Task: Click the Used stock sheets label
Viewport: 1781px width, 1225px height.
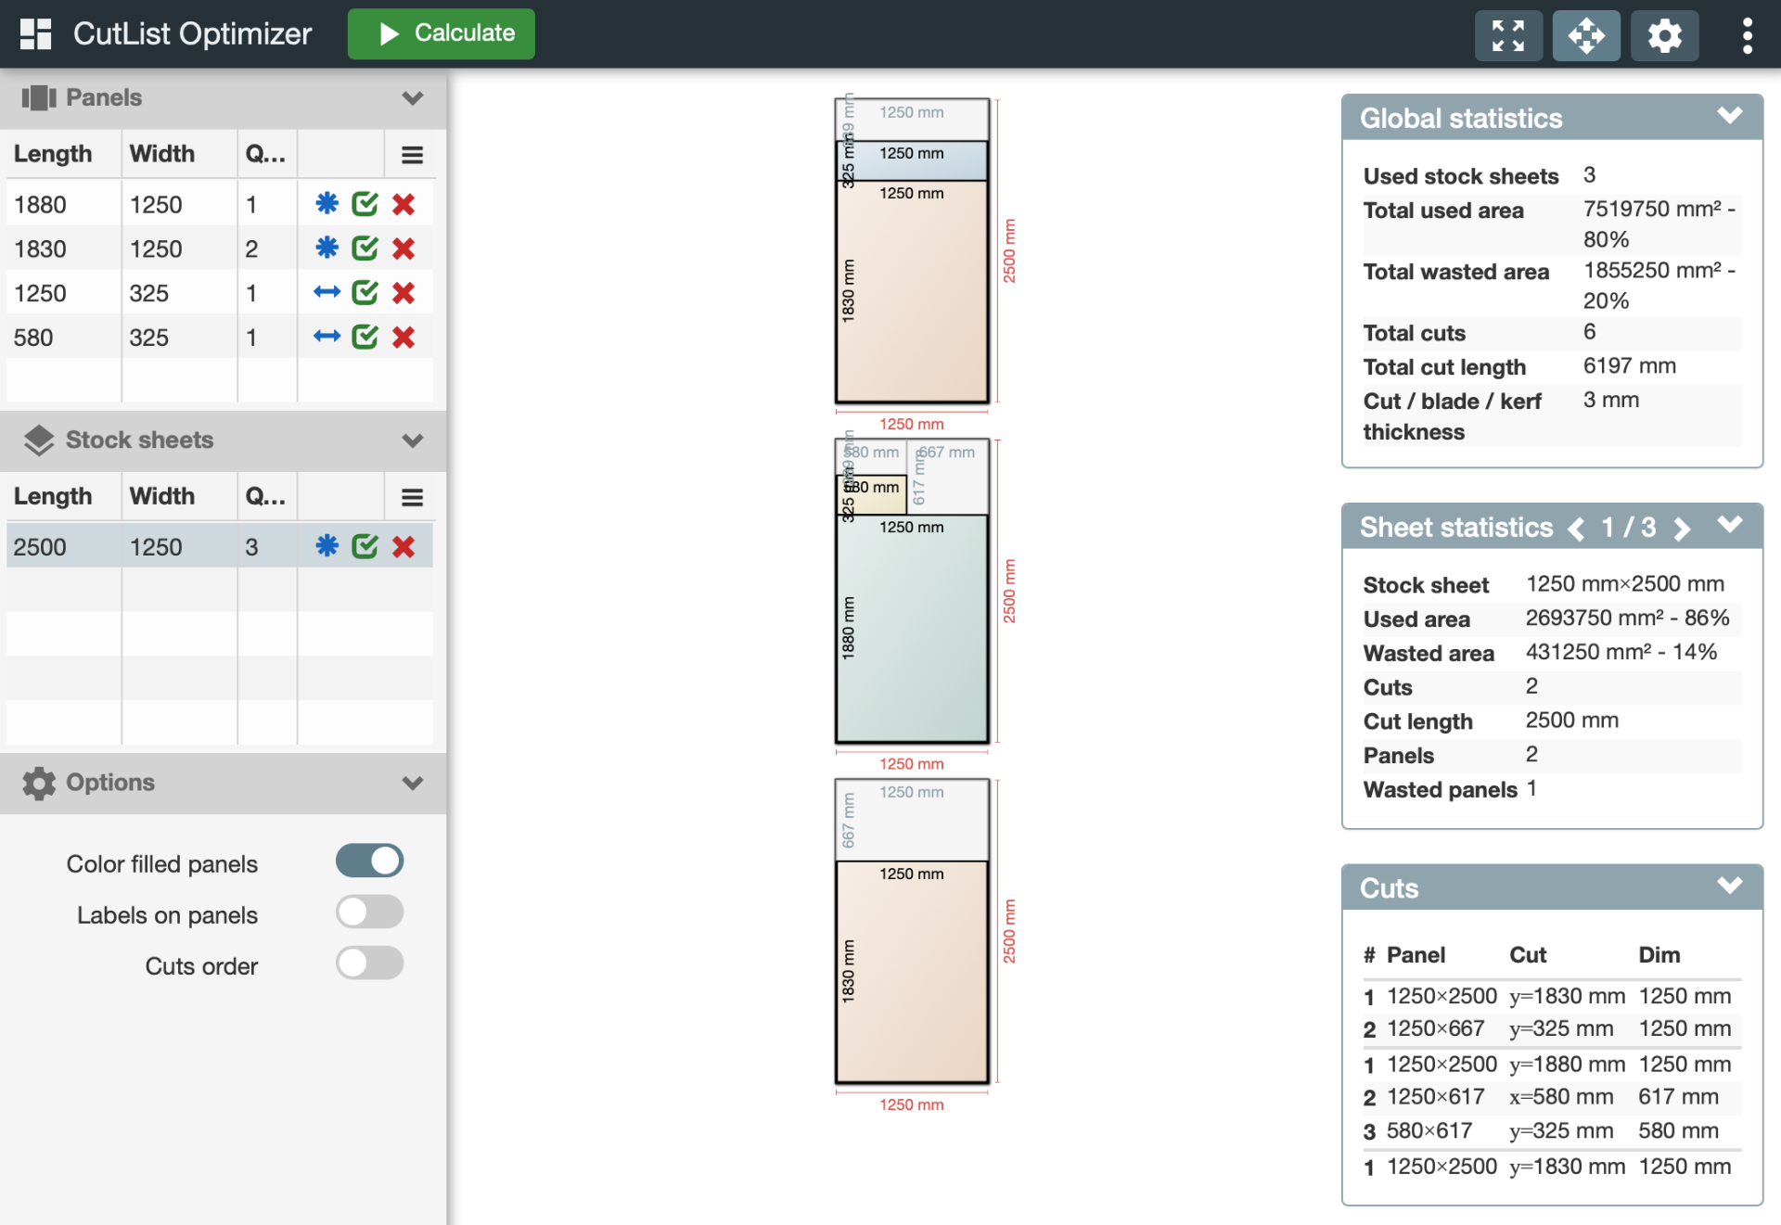Action: [x=1461, y=176]
